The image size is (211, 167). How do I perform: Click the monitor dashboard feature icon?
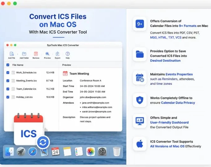click(140, 121)
